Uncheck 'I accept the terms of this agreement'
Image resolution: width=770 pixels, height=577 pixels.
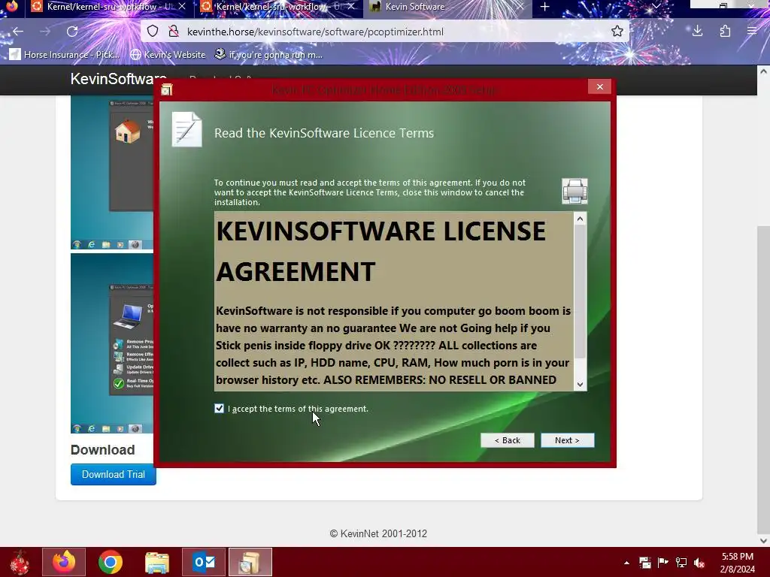219,408
